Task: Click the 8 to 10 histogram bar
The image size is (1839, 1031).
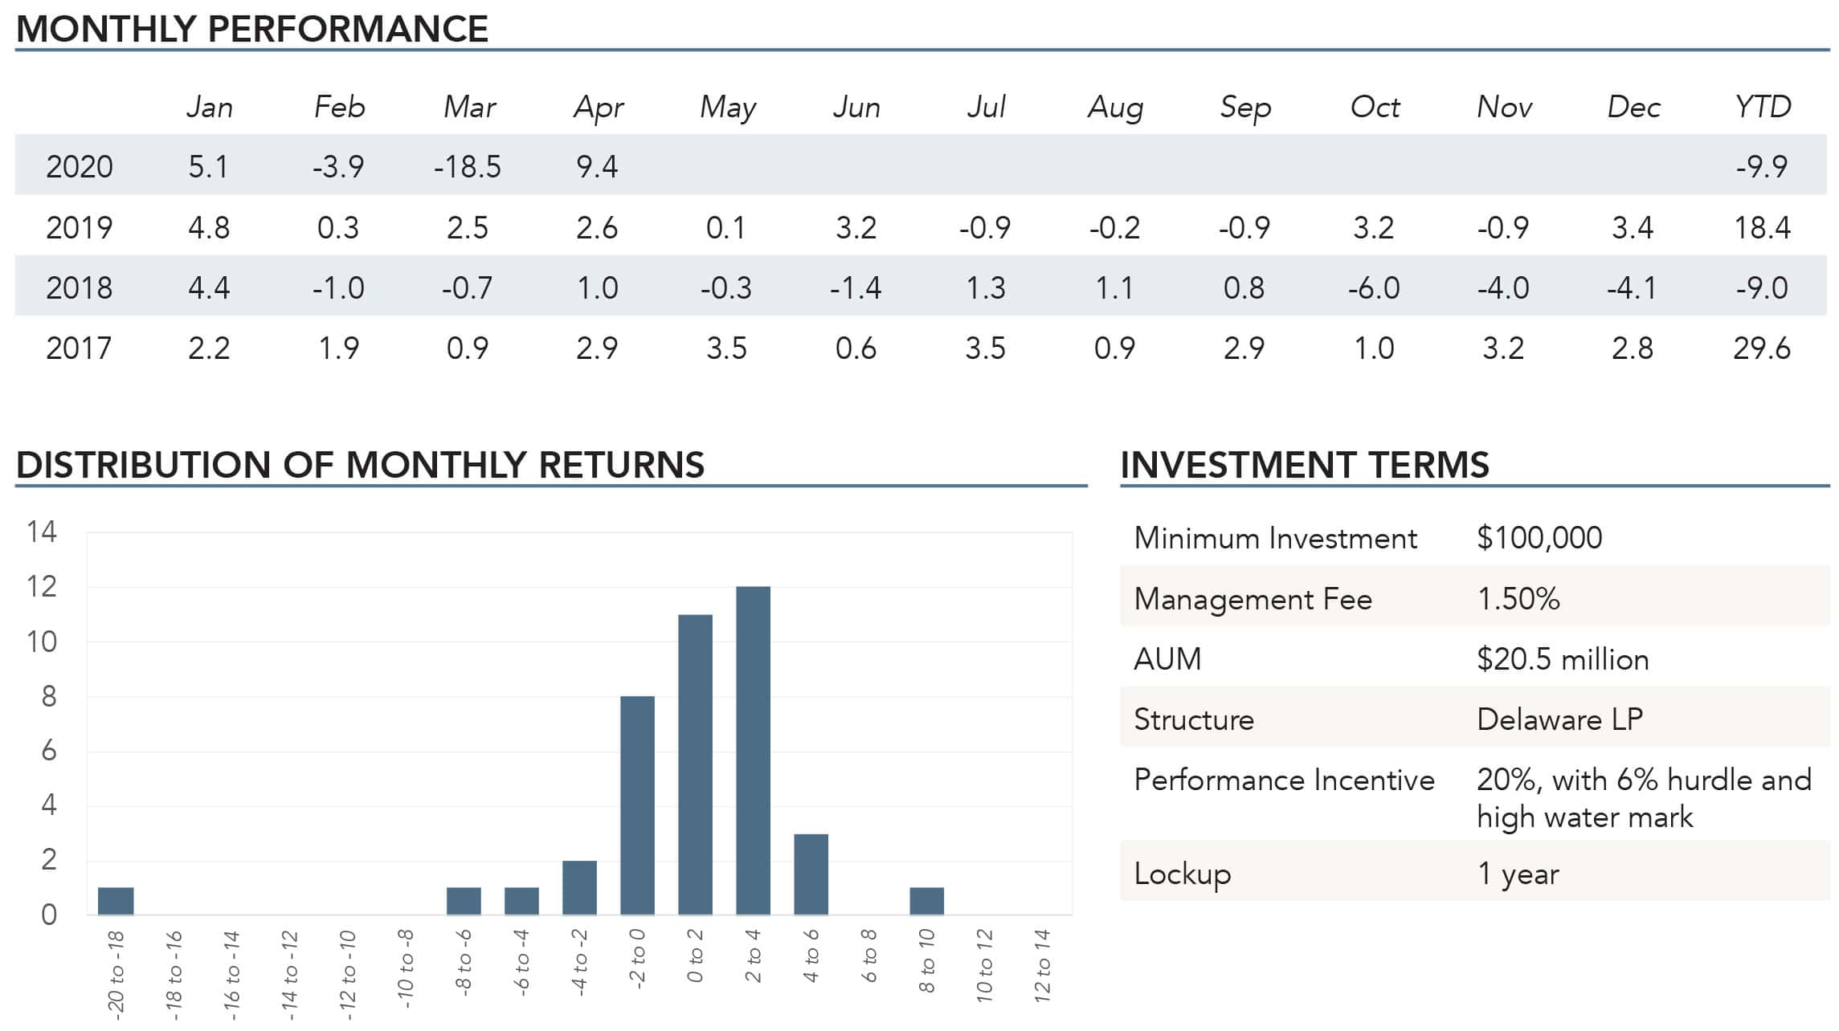Action: tap(926, 901)
